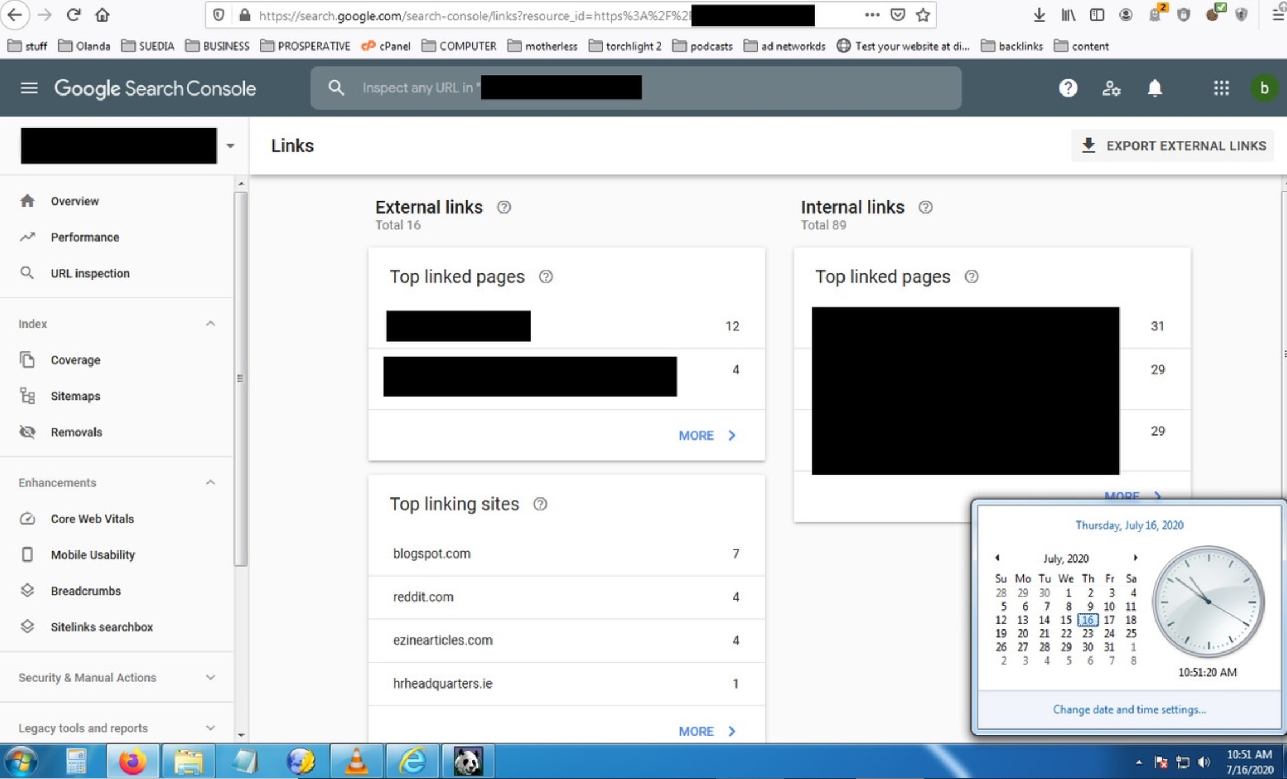Click the browser address bar
The image size is (1287, 779).
pyautogui.click(x=570, y=15)
